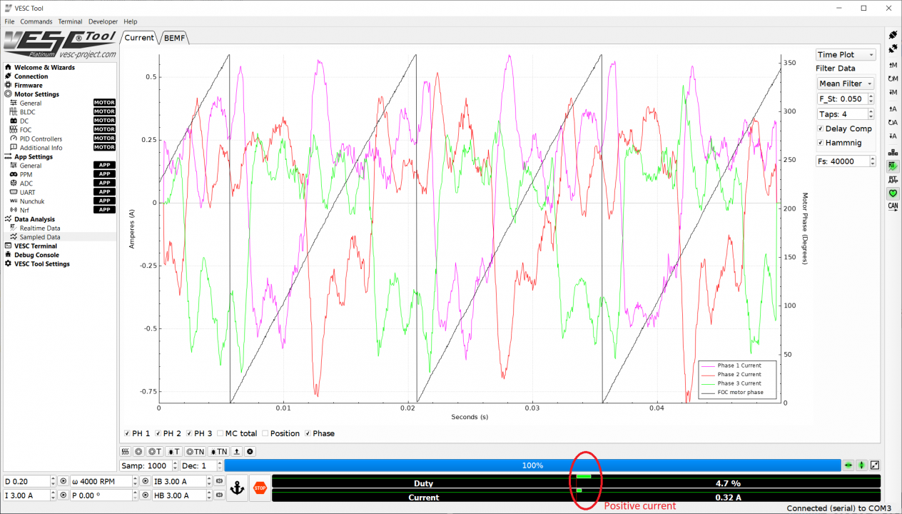Click the Dec: 1 spinbox
Viewport: 902px width, 514px height.
pyautogui.click(x=201, y=465)
